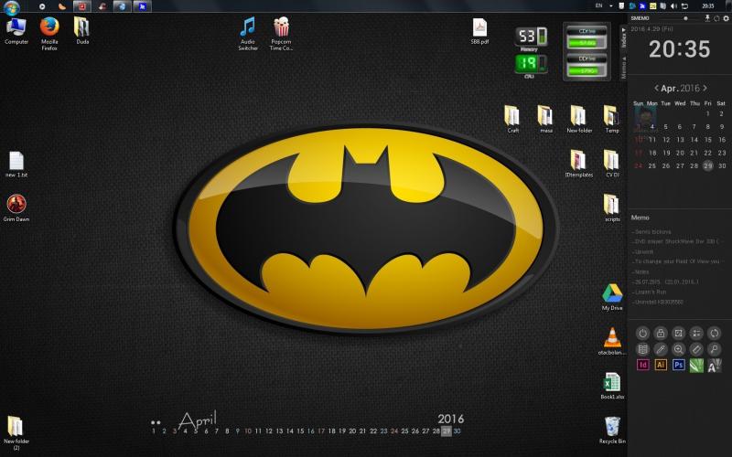Open the volume speaker tray icon
Screen dimensions: 732x457
coord(673,5)
